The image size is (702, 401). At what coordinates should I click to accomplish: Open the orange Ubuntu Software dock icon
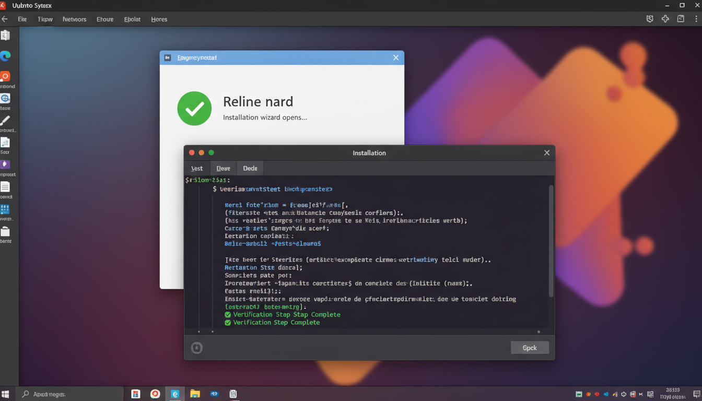point(5,76)
